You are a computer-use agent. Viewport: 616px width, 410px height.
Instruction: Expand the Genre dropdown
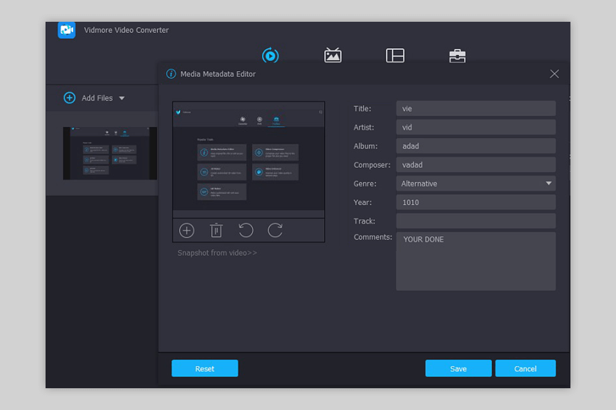tap(548, 184)
